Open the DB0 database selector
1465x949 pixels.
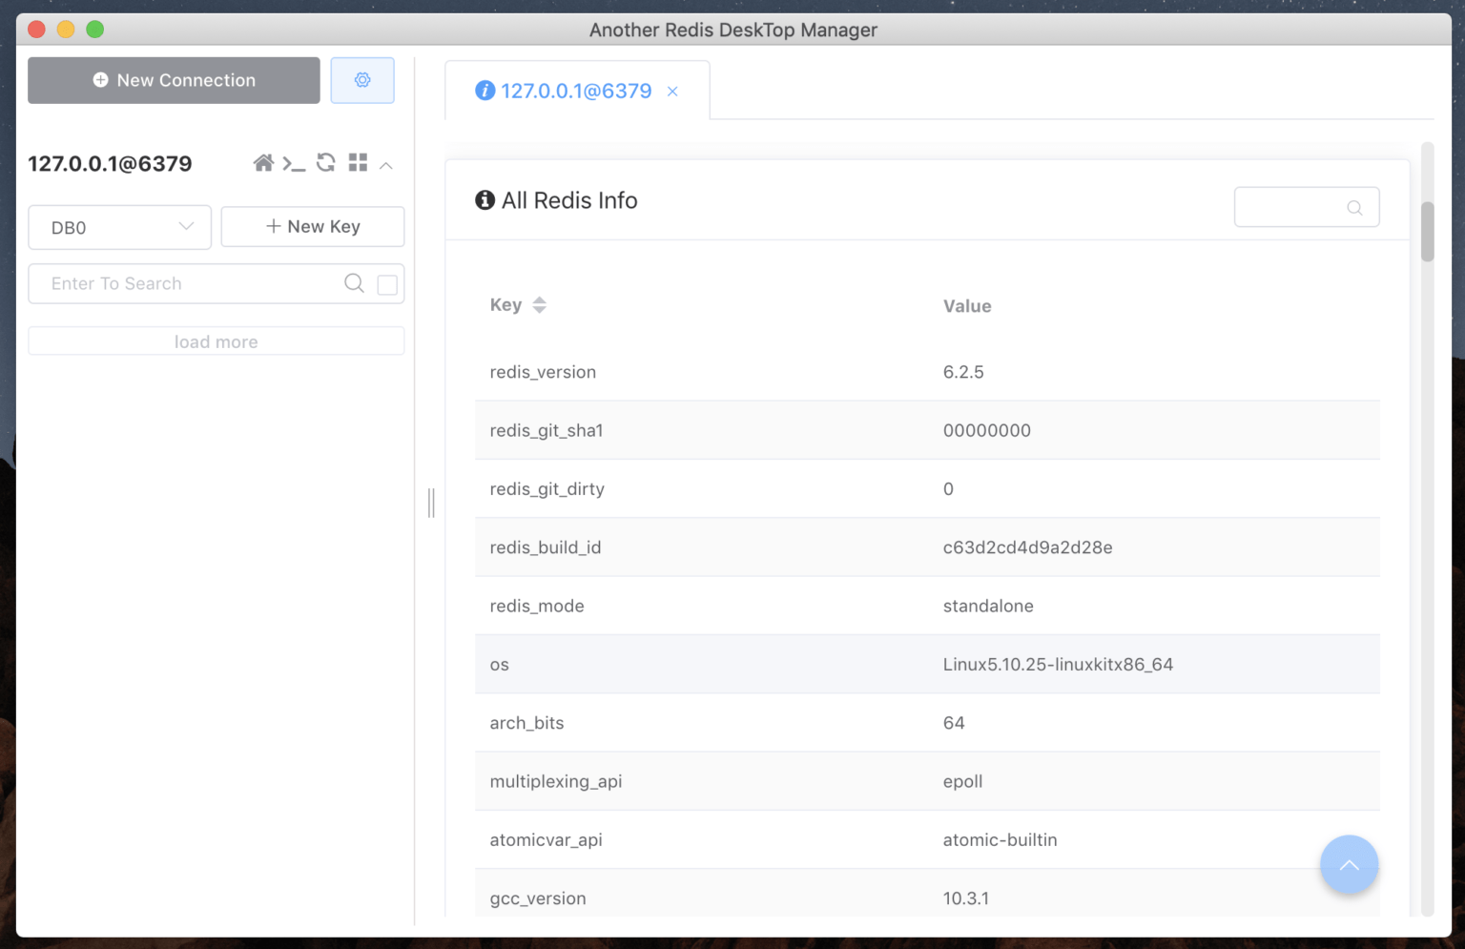coord(119,227)
